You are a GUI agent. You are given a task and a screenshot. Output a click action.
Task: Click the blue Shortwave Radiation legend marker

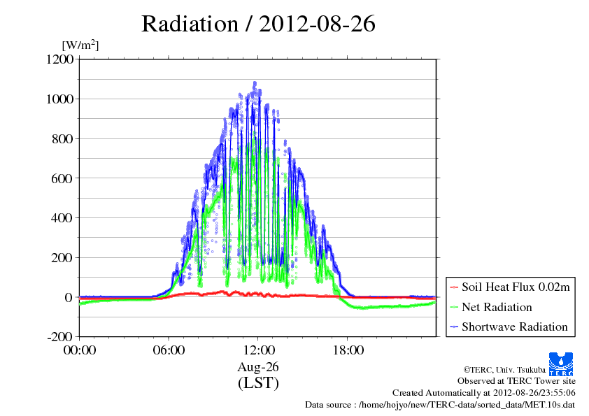(x=454, y=327)
